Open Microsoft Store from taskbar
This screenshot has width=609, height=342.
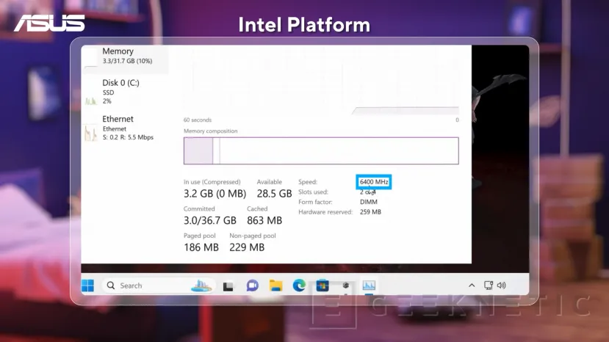pos(322,285)
